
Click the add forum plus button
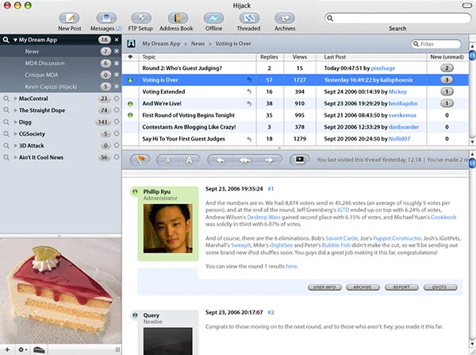(7, 349)
